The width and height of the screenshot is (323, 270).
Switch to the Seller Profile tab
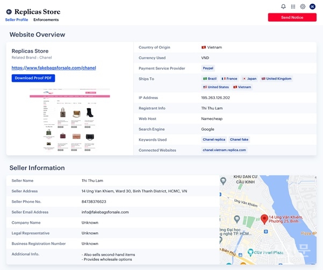tap(17, 20)
